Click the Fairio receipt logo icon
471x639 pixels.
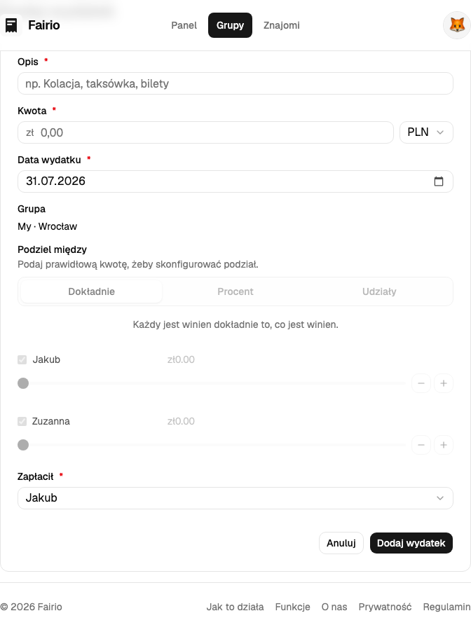coord(11,25)
